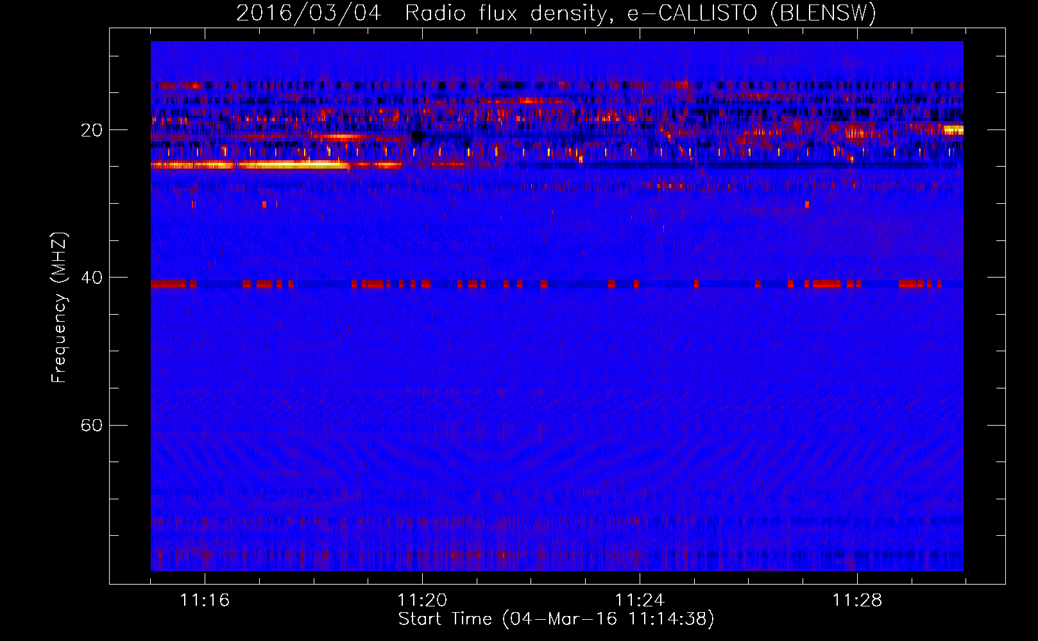Viewport: 1038px width, 641px height.
Task: Click the 'Frequency (MHZ)' y-axis label
Action: coord(59,308)
